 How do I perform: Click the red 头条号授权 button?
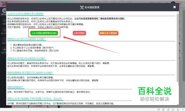point(79,33)
